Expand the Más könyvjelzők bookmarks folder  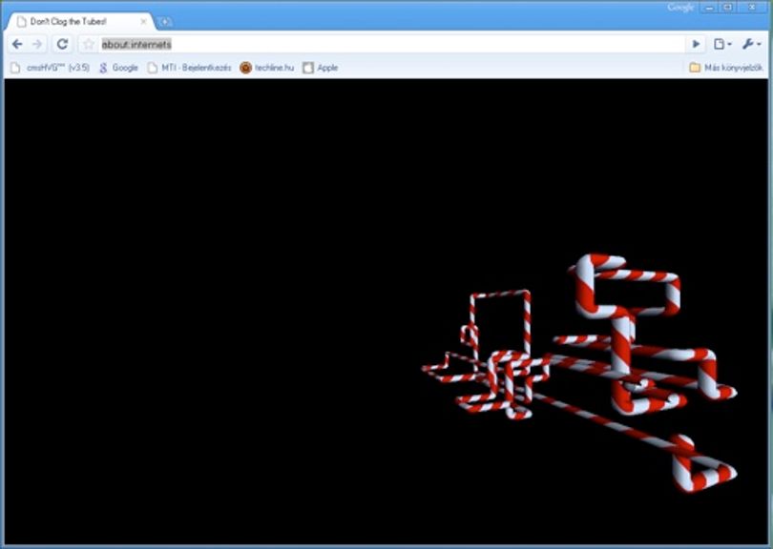pos(725,68)
